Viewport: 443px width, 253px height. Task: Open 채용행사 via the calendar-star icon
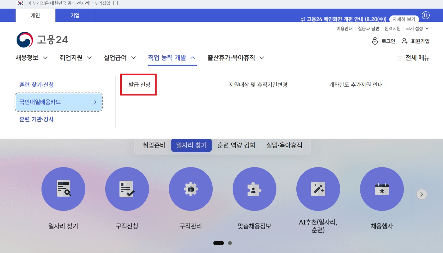(382, 189)
